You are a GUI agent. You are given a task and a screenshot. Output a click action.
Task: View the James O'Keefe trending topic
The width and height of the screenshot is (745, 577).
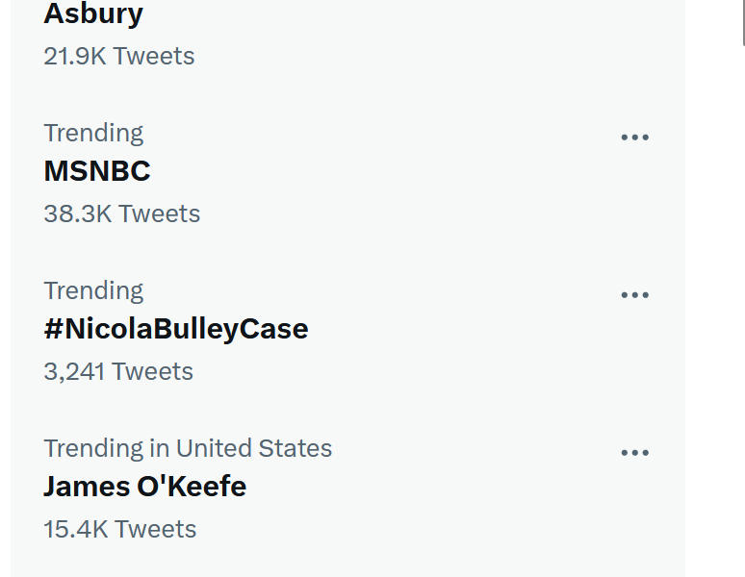tap(144, 487)
